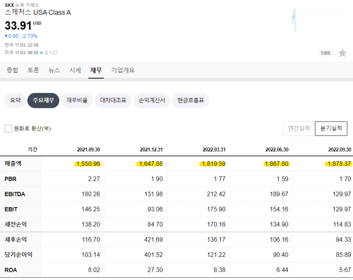
Task: Select the 재무 tab
Action: coord(96,70)
